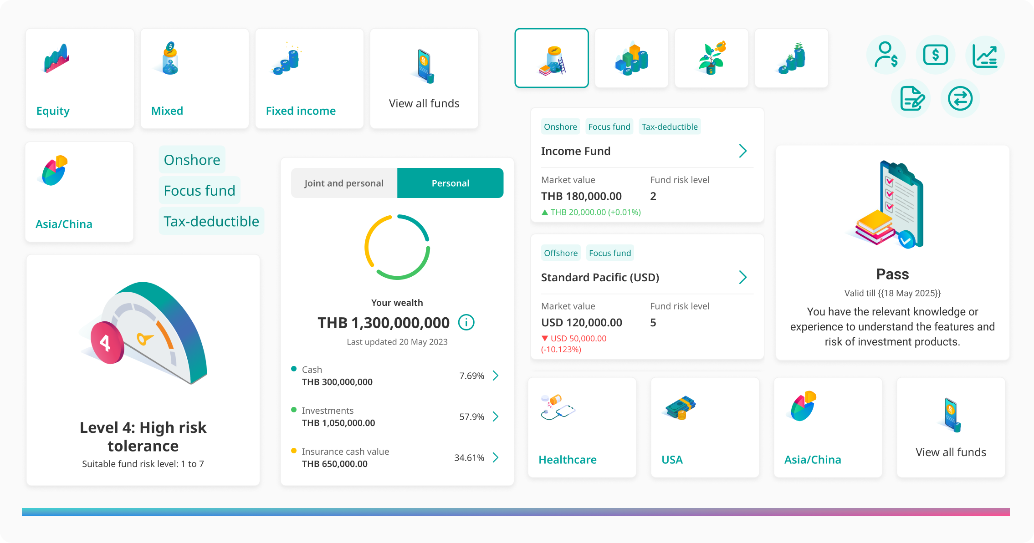Switch to Personal view

tap(450, 183)
